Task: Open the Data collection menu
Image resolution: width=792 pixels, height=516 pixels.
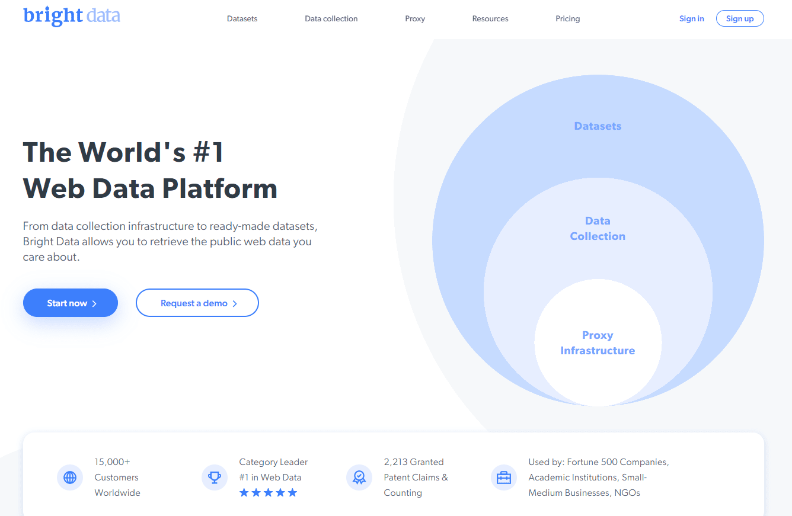Action: [331, 18]
